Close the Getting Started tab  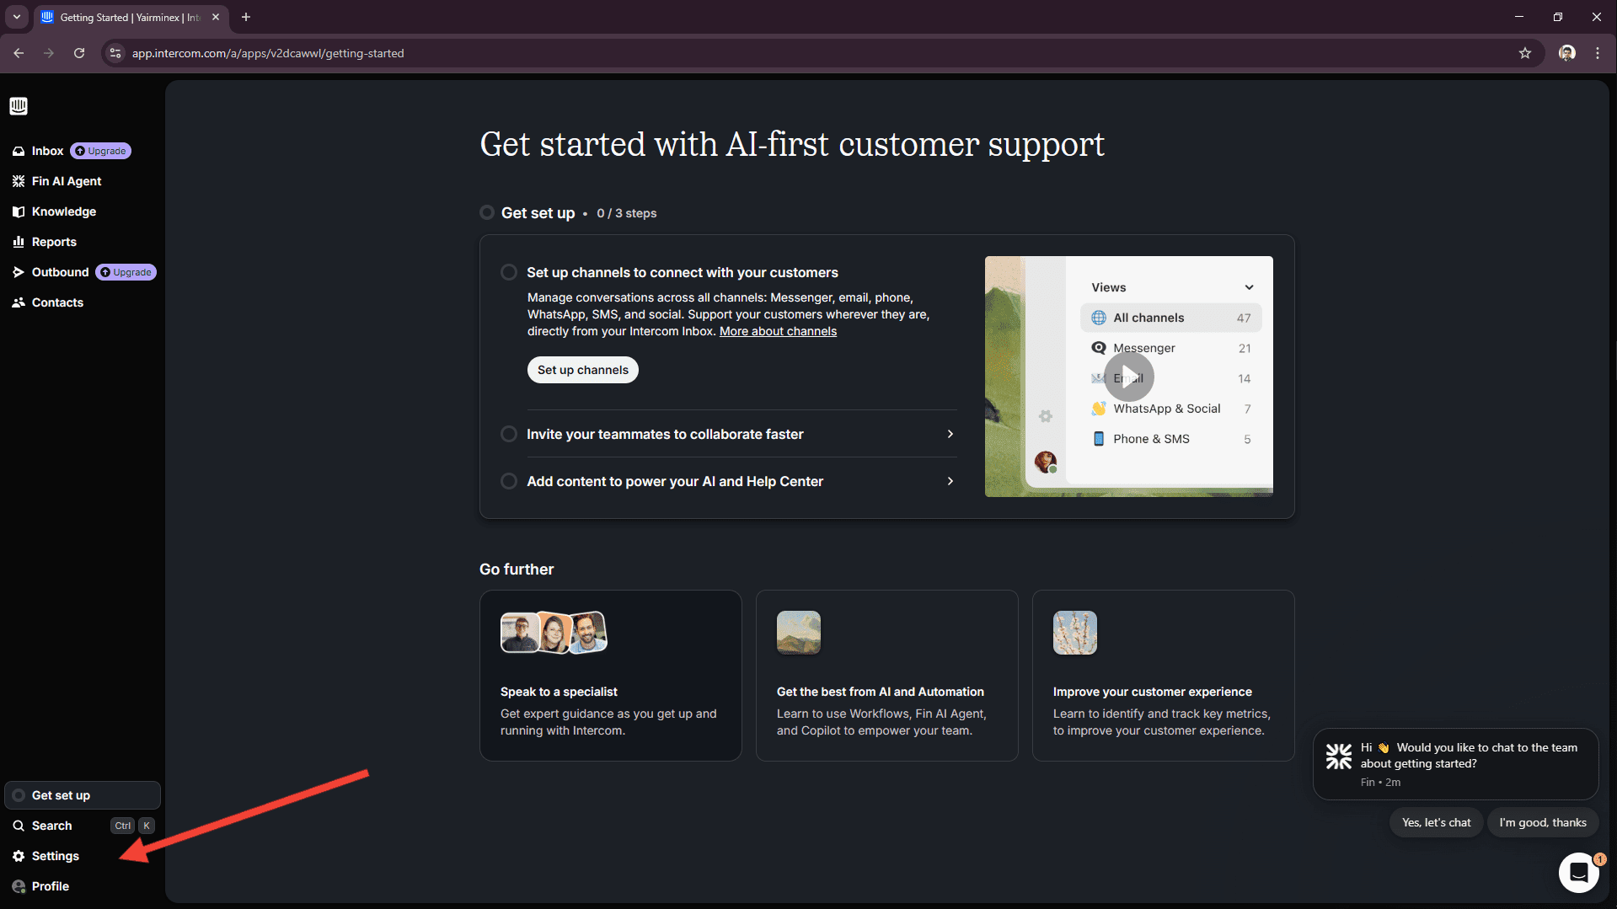[x=216, y=17]
